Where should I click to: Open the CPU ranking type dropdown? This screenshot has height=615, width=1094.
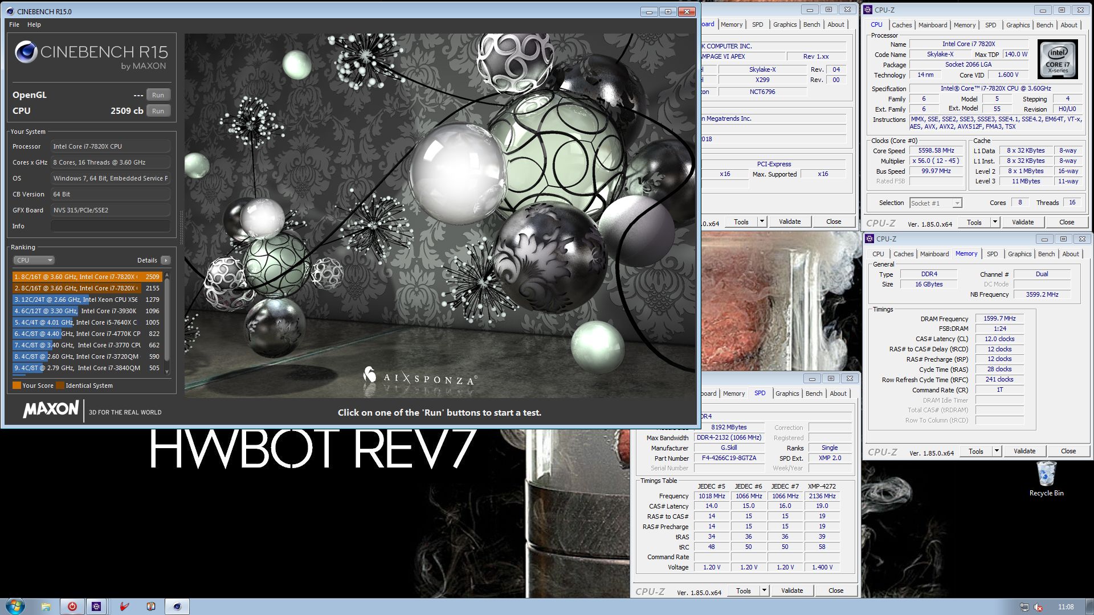coord(34,260)
